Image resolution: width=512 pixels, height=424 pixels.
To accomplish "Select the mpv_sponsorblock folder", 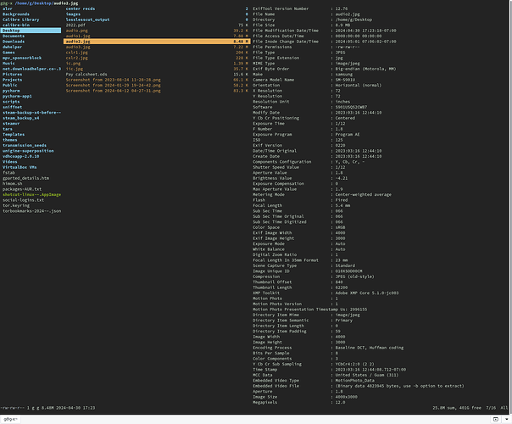I will click(22, 58).
